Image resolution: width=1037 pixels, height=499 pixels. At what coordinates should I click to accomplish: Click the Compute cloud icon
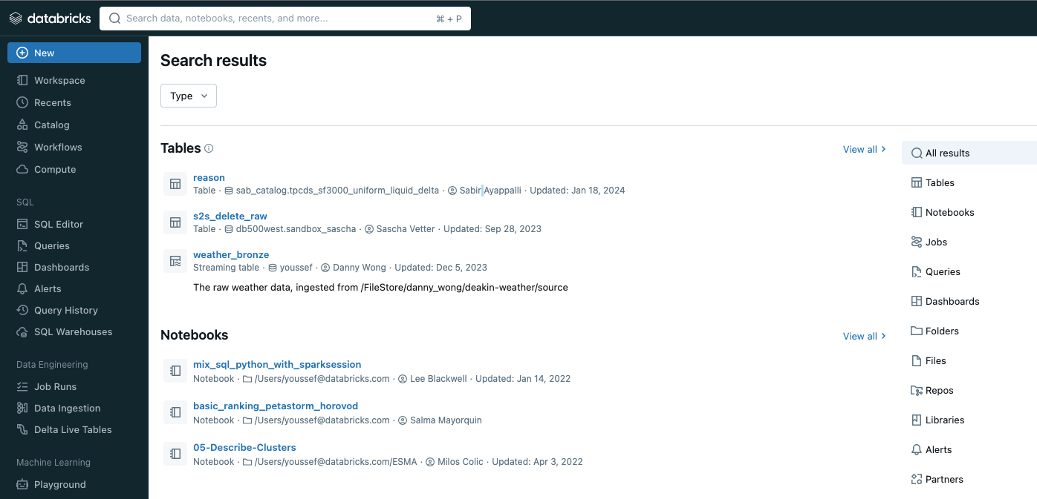click(x=22, y=169)
